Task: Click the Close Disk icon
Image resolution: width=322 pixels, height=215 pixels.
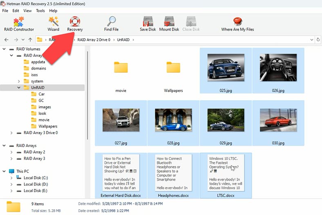Action: [191, 21]
